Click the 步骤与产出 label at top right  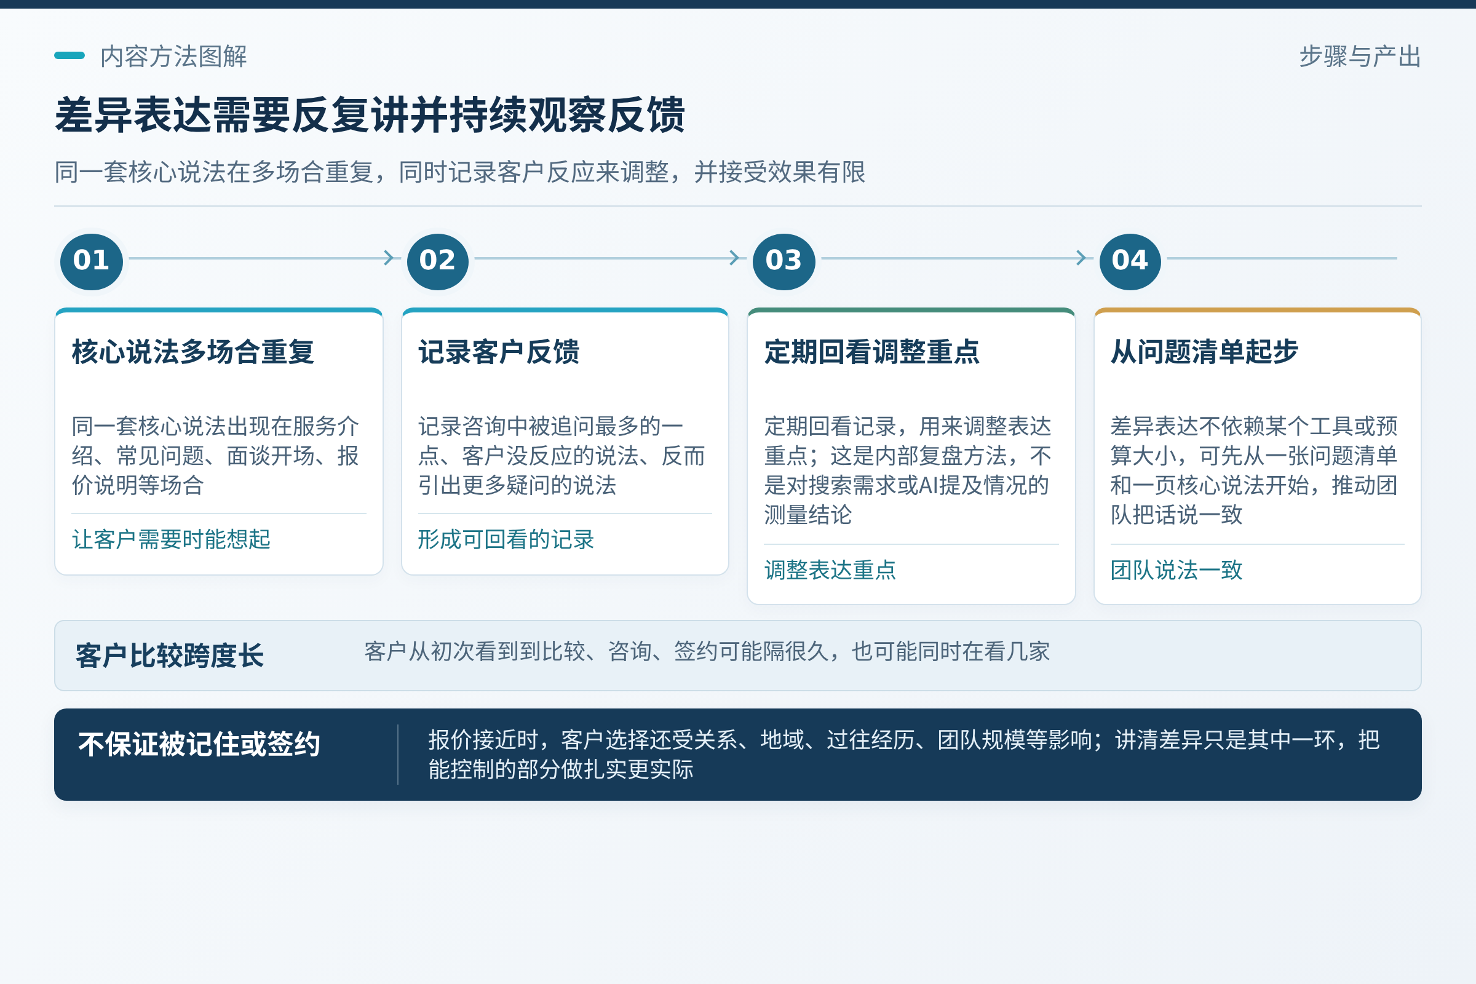pyautogui.click(x=1360, y=57)
